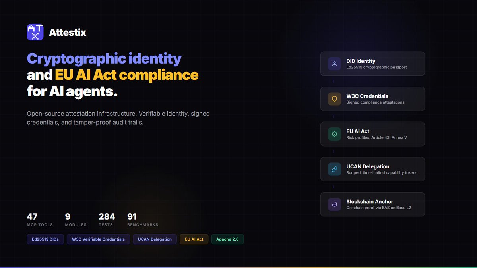Image resolution: width=477 pixels, height=268 pixels.
Task: Open the Blockchain Anchor card title
Action: (x=370, y=201)
